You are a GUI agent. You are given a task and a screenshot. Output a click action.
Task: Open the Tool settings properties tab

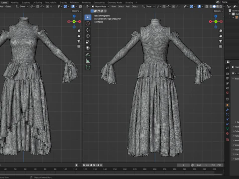point(228,68)
